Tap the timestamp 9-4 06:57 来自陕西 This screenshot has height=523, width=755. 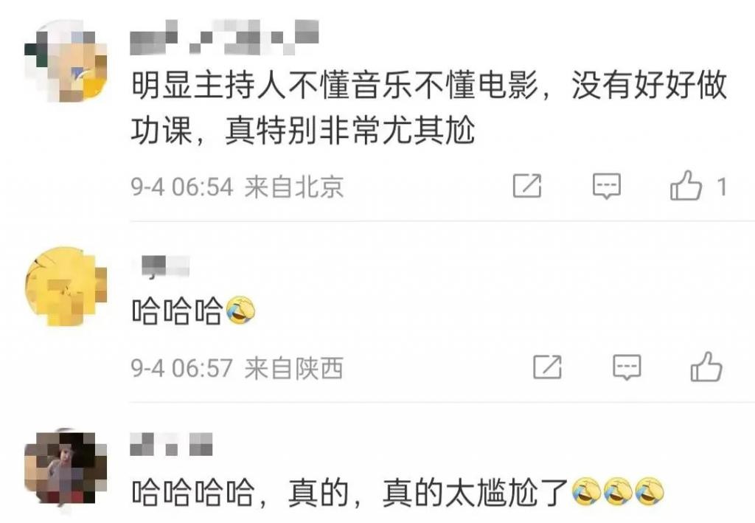coord(237,368)
